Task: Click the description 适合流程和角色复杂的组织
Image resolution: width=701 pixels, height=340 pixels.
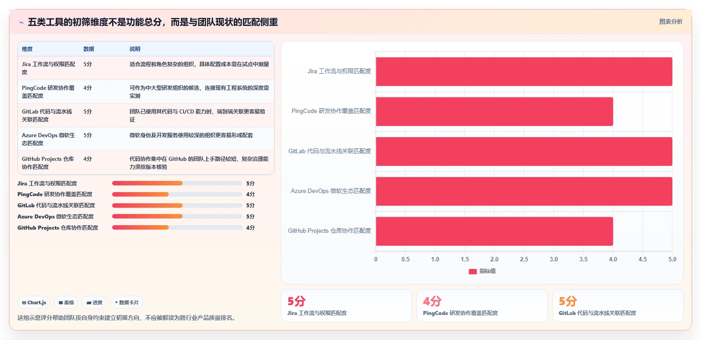Action: tap(199, 64)
